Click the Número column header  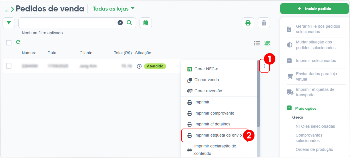[29, 53]
